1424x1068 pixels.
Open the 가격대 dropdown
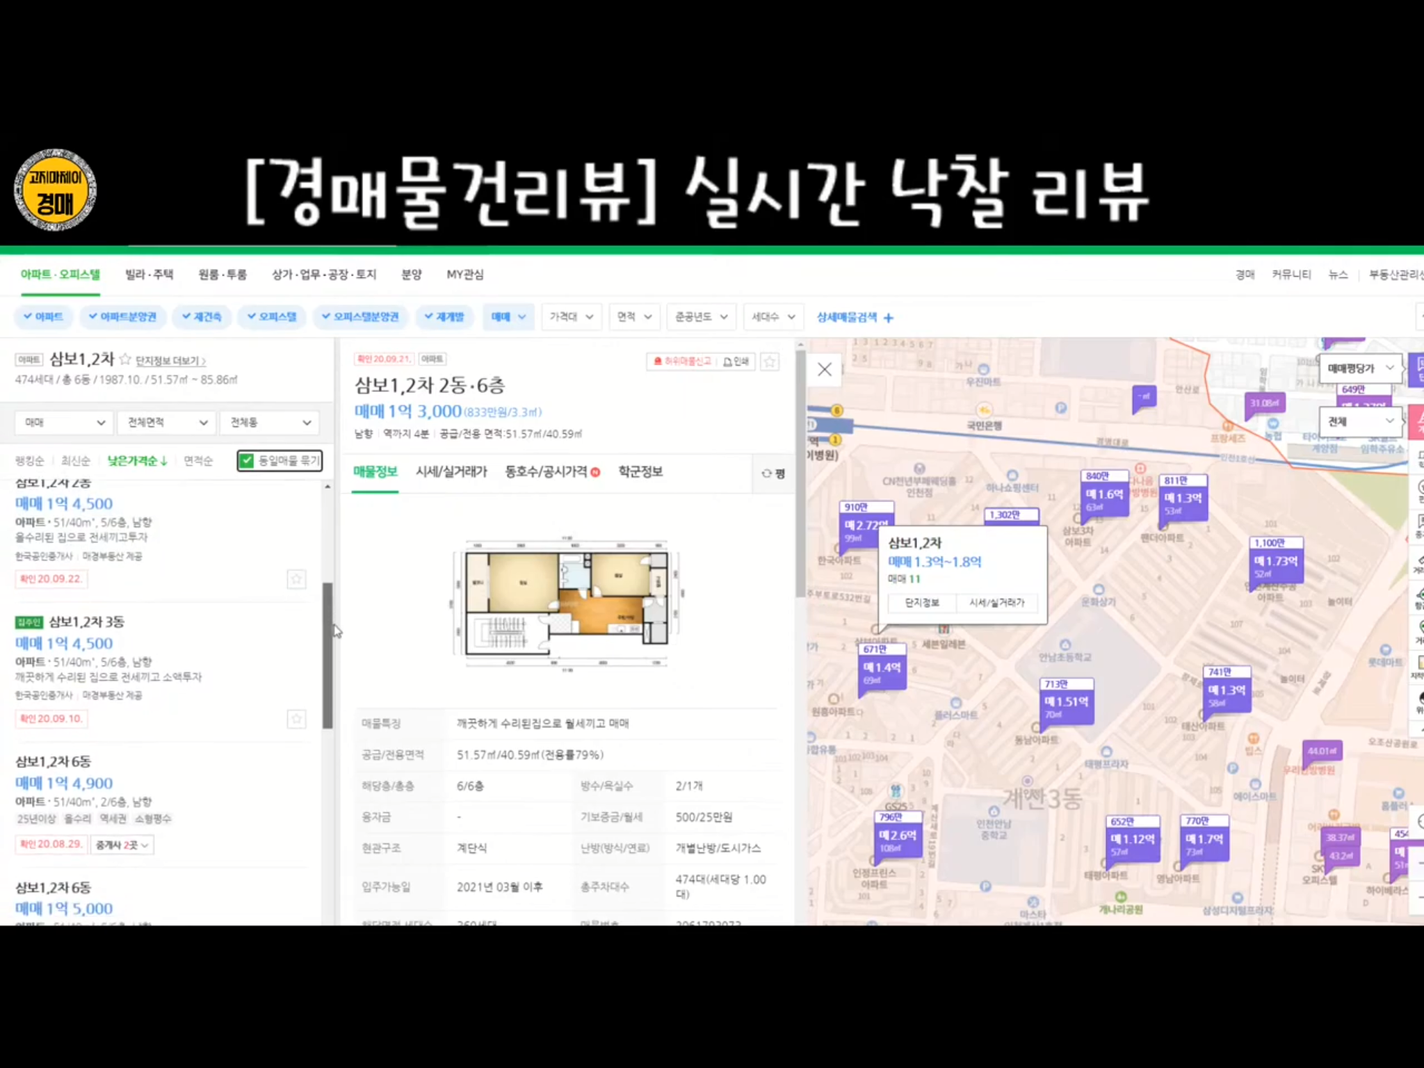pyautogui.click(x=571, y=317)
